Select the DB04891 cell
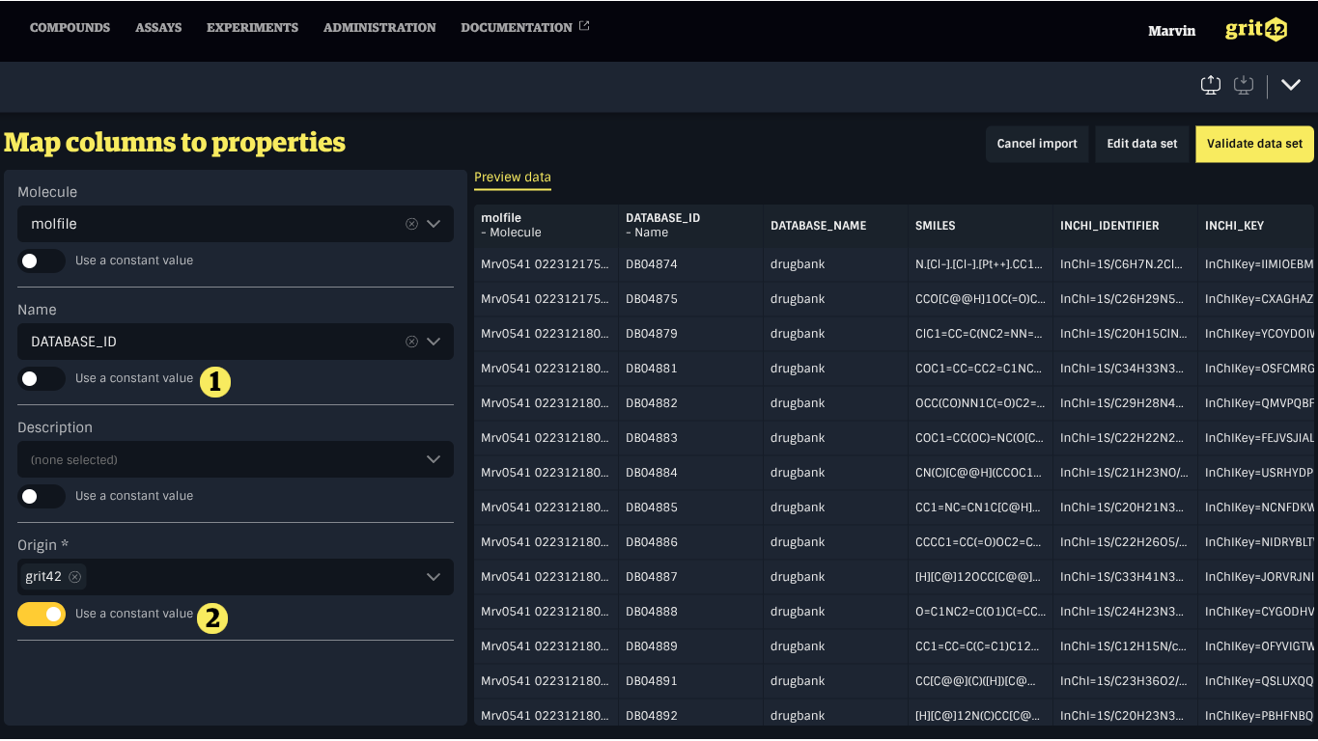Screen dimensions: 1318x741 point(690,681)
